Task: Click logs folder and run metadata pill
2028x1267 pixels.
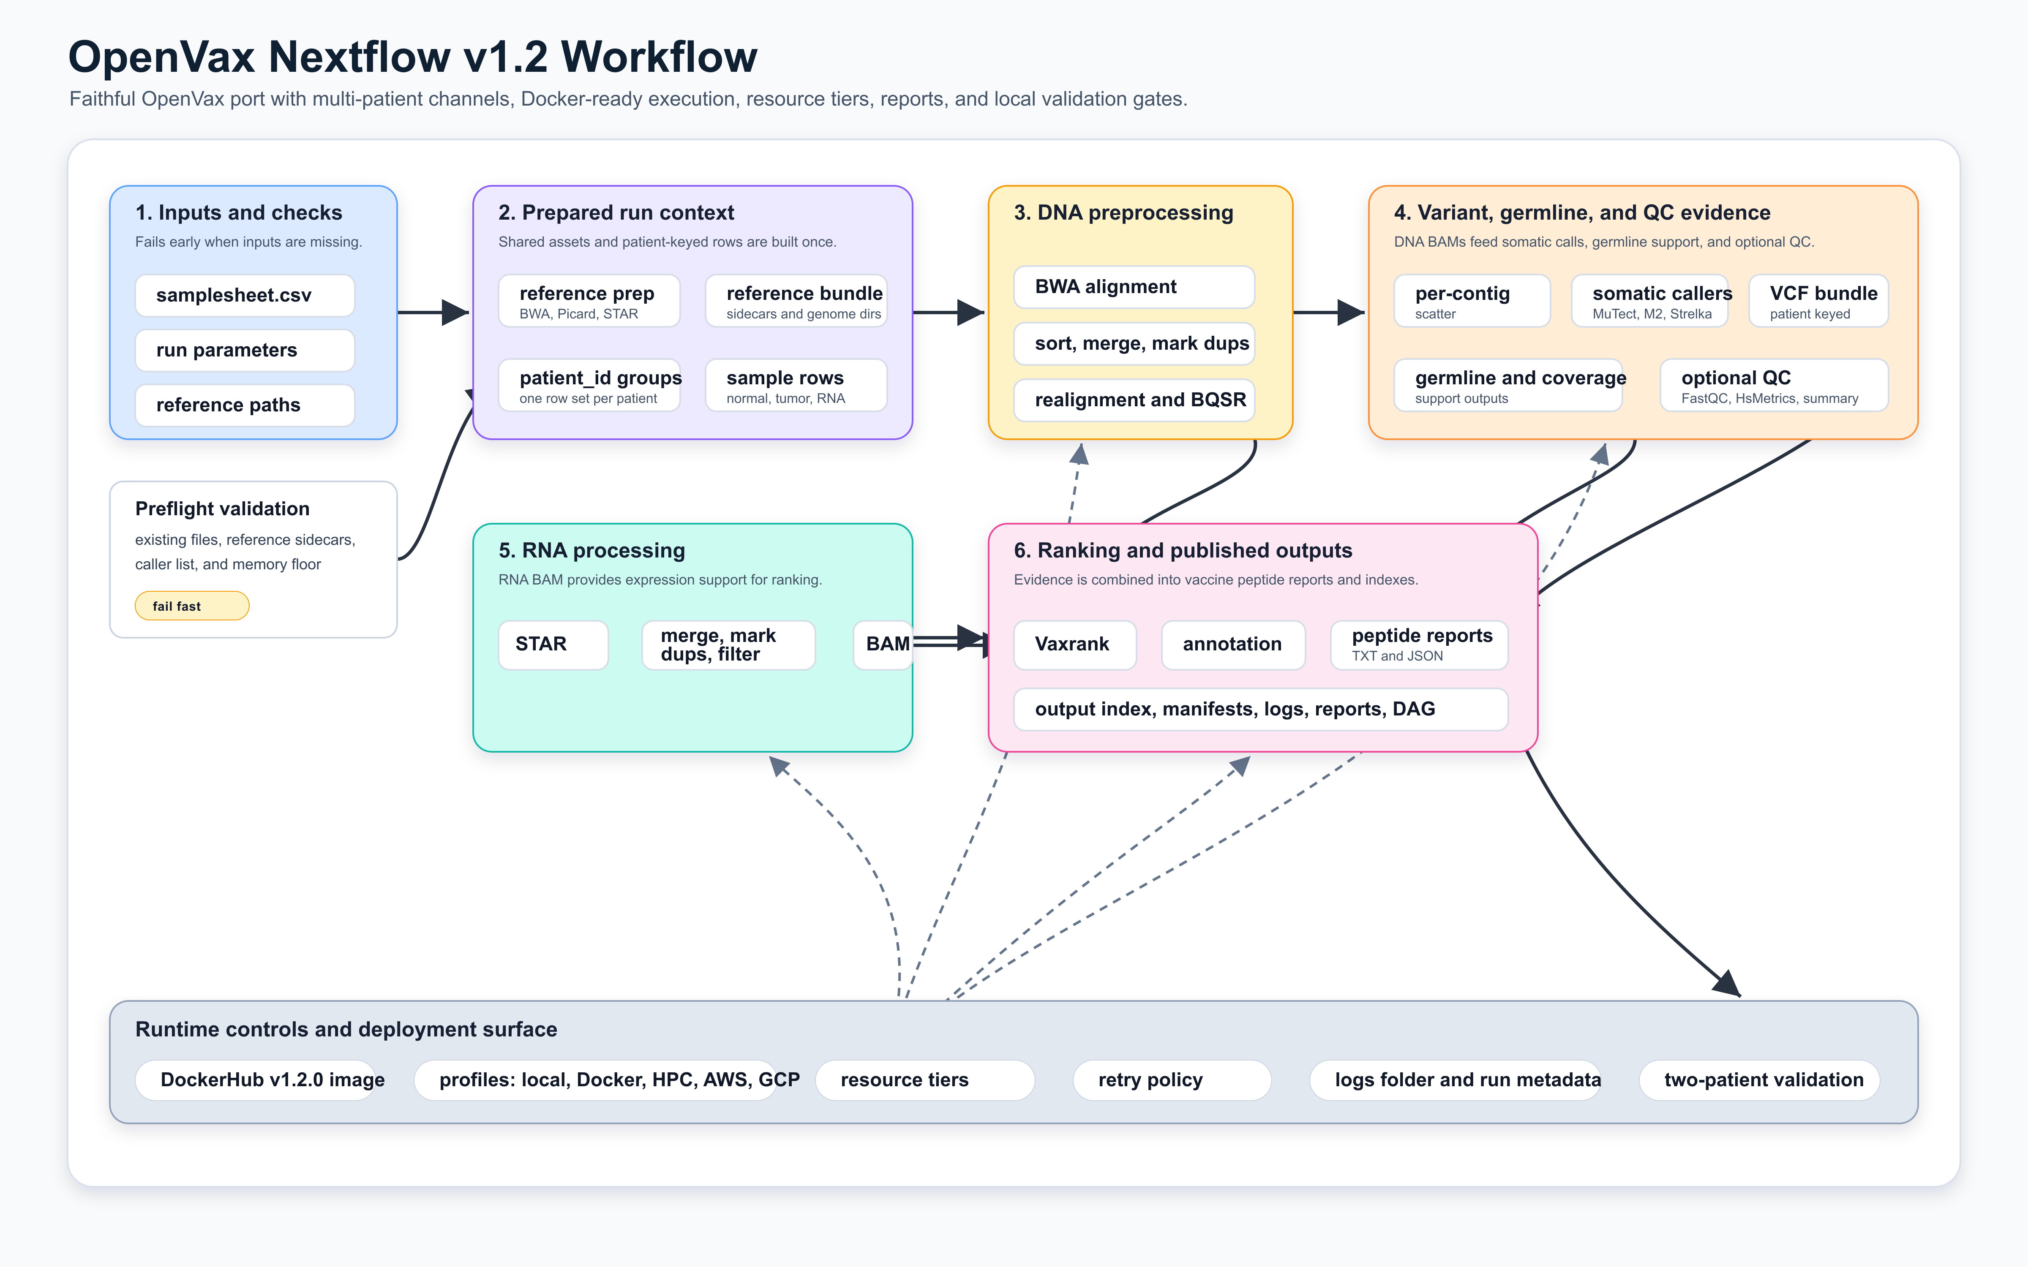Action: (x=1456, y=1080)
